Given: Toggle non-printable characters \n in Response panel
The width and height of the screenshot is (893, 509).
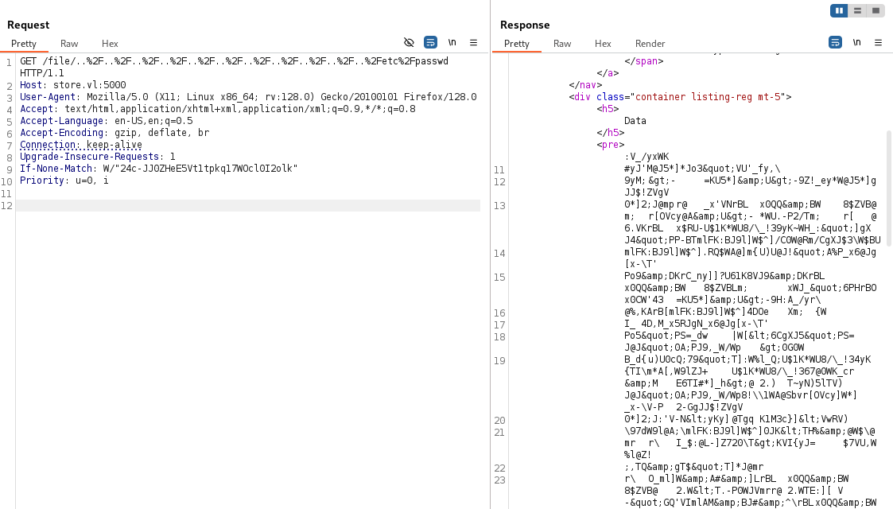Looking at the screenshot, I should tap(856, 43).
